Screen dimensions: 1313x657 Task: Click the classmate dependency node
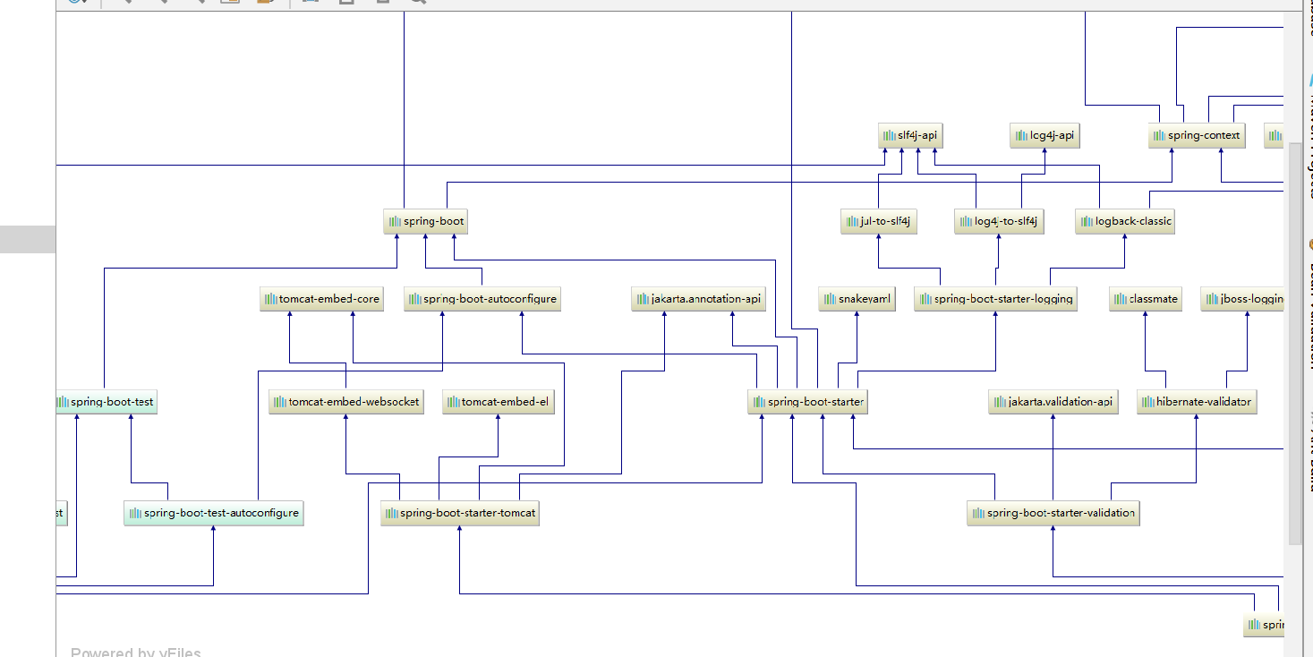pos(1146,299)
